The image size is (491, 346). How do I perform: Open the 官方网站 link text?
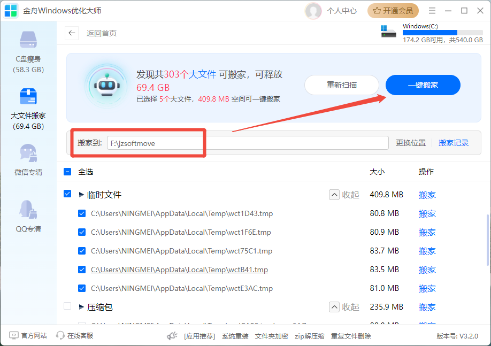click(x=34, y=336)
